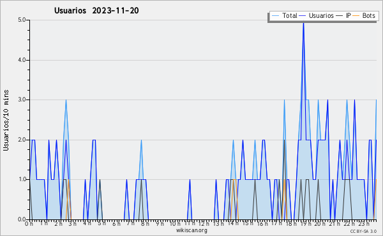The width and height of the screenshot is (383, 236).
Task: Click the '4.0' y-axis value
Action: 22,60
